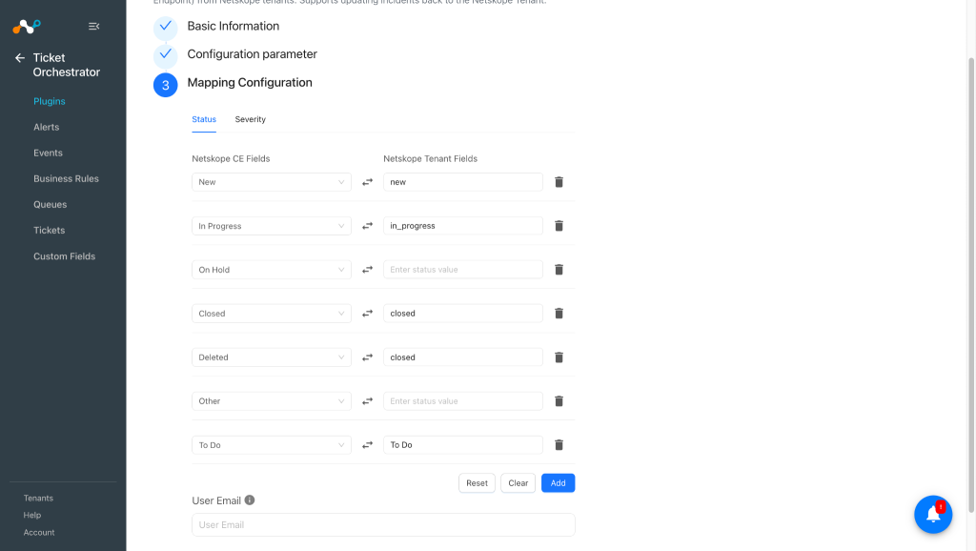Screen dimensions: 976x551
Task: Click swap arrows icon in Closed row
Action: (x=367, y=314)
